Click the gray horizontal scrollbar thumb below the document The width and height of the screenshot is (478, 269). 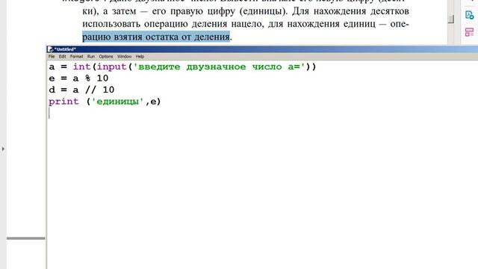pyautogui.click(x=26, y=238)
